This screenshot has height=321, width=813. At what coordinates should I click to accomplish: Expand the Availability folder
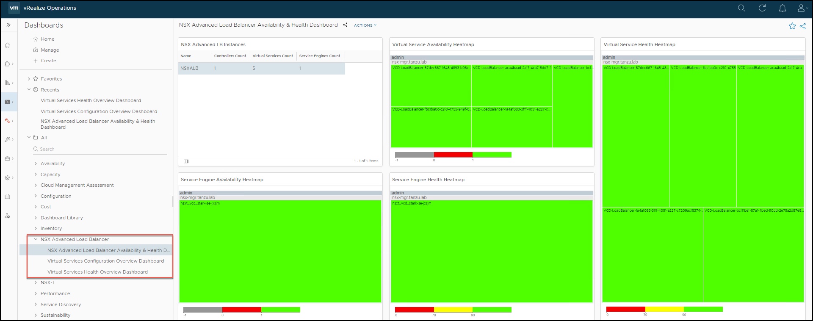36,163
